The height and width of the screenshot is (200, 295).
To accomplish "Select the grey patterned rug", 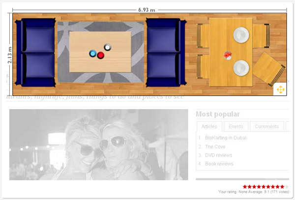I will (101, 52).
